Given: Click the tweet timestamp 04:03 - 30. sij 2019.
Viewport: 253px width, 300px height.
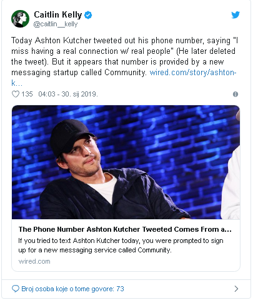Looking at the screenshot, I should 68,94.
